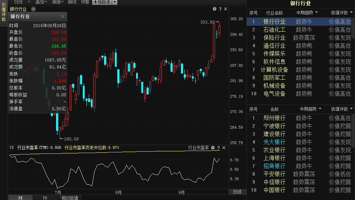Expand the 画面 layout menu
Screen dimensions: 355x200
(58, 2)
